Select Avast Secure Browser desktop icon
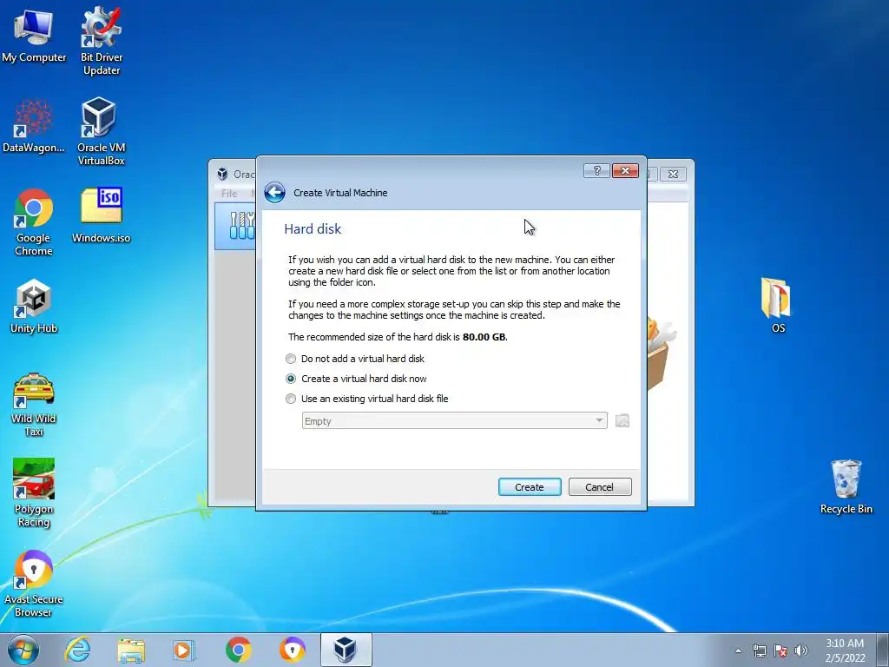Screen dimensions: 889x667 (34, 583)
